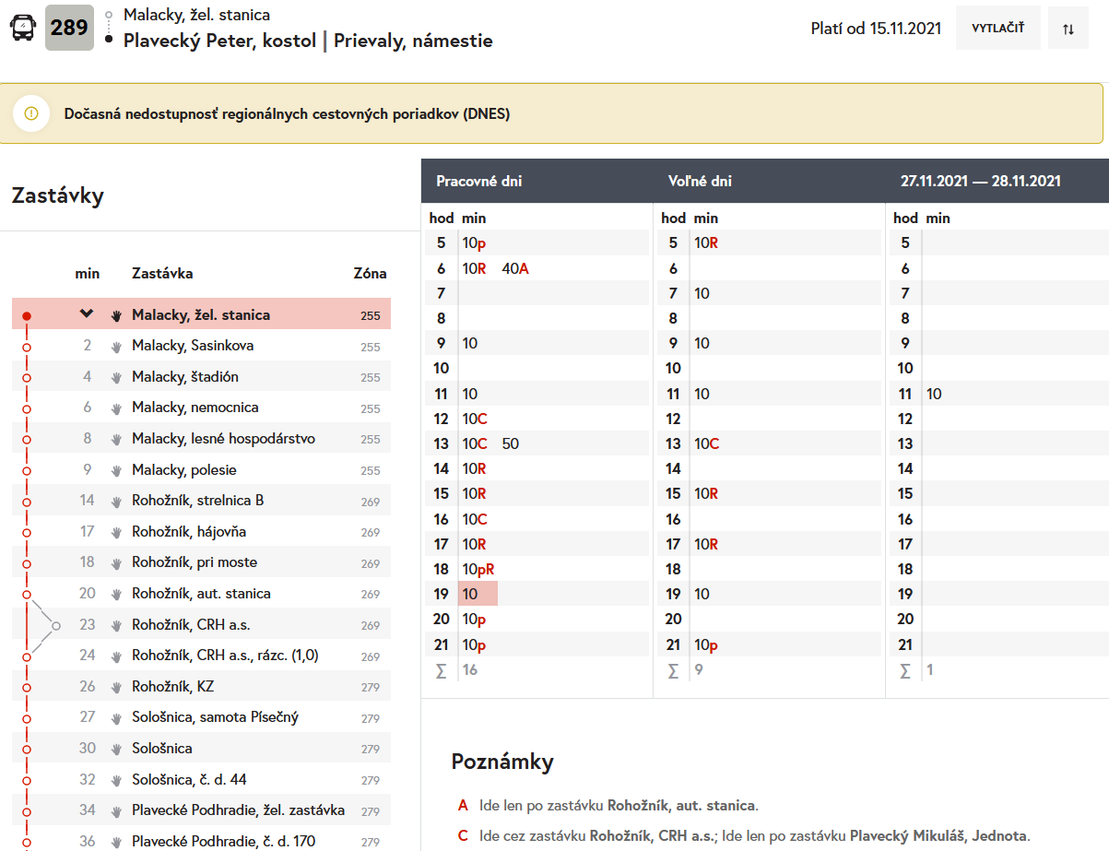This screenshot has width=1109, height=851.
Task: Expand the chevron on Malacky, žel. stanica row
Action: 87,314
